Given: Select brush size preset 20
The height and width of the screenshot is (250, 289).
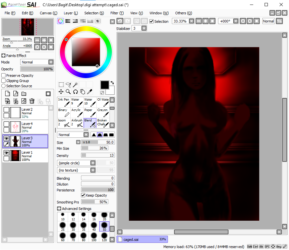Looking at the screenshot, I should point(104,216).
